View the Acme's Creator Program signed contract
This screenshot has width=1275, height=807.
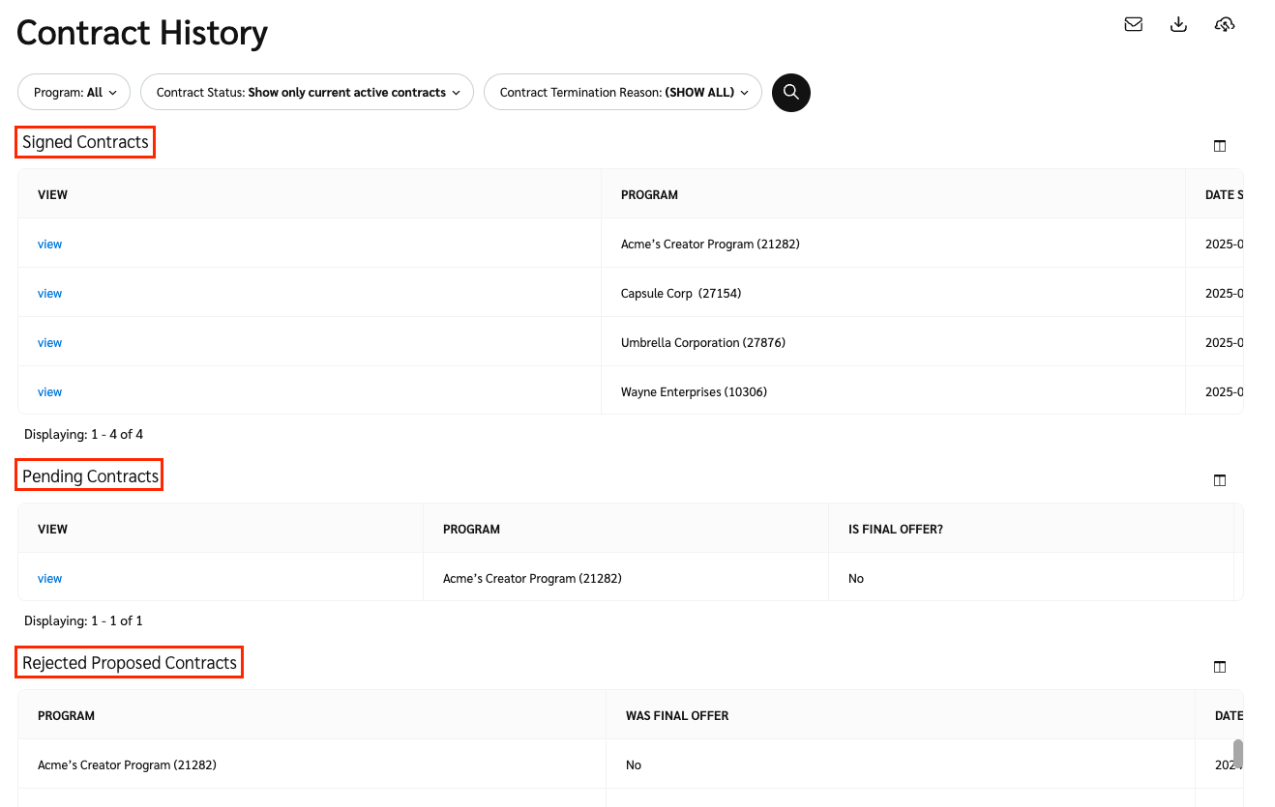tap(49, 245)
